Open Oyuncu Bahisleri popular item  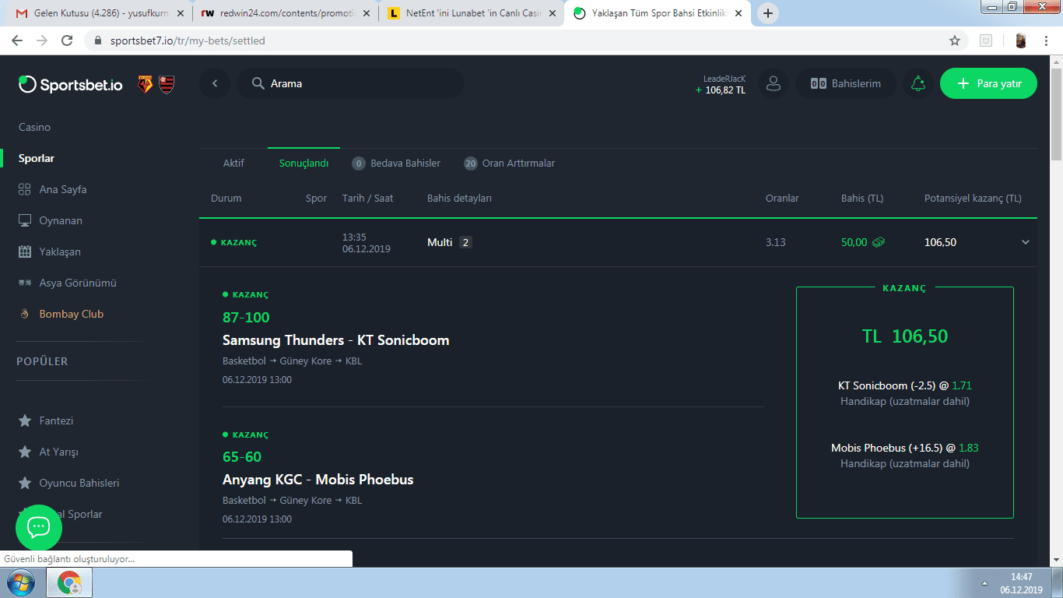(79, 483)
